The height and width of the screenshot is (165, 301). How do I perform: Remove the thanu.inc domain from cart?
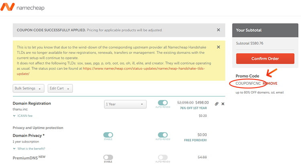(223, 104)
